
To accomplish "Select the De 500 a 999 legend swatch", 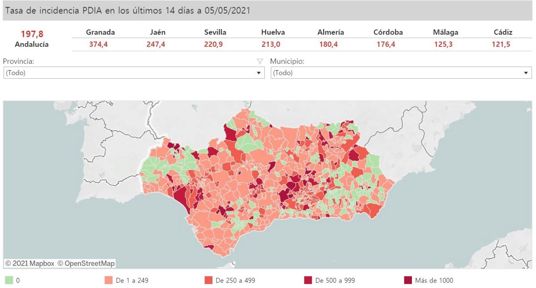I will pos(308,280).
